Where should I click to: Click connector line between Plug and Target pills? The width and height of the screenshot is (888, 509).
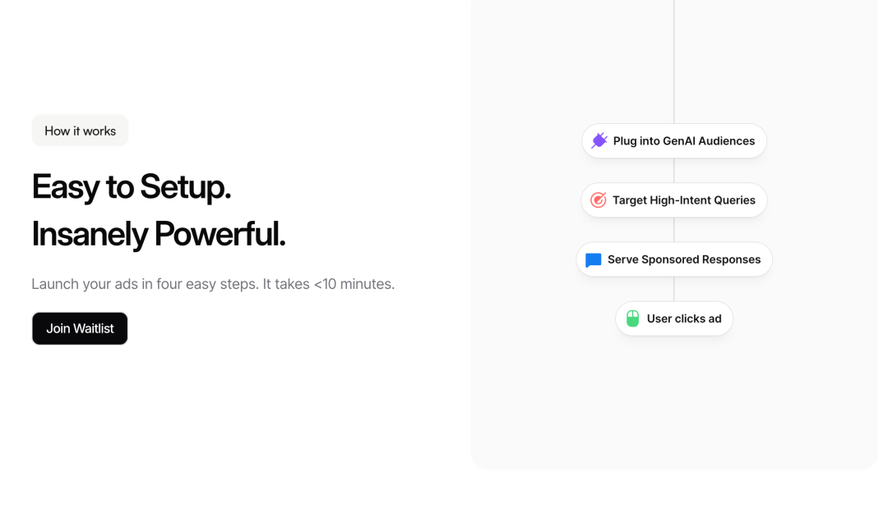(x=674, y=170)
